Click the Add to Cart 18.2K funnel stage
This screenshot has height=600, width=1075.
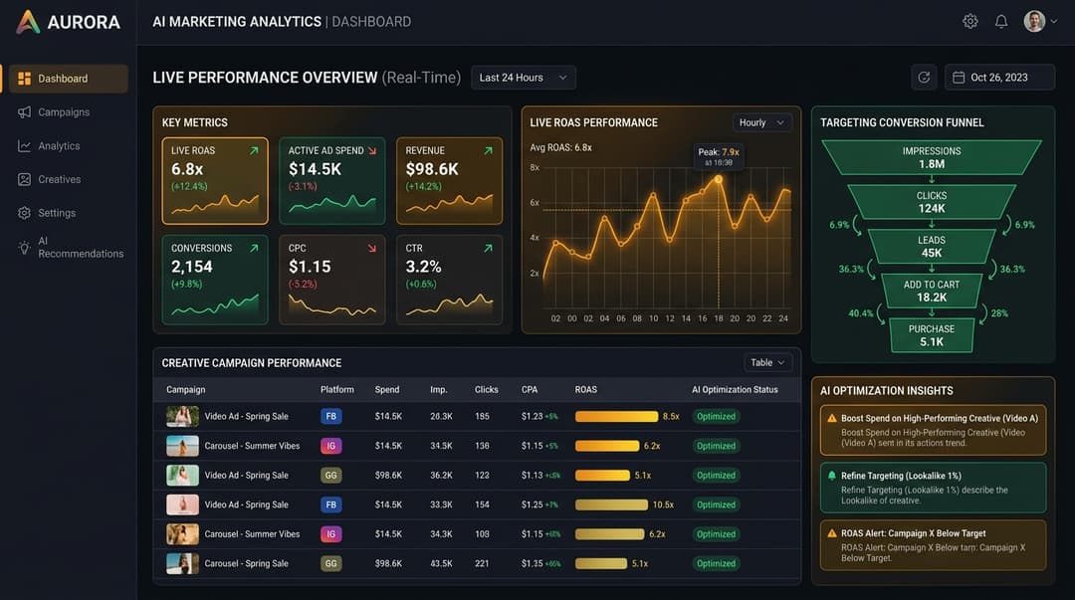pos(932,291)
